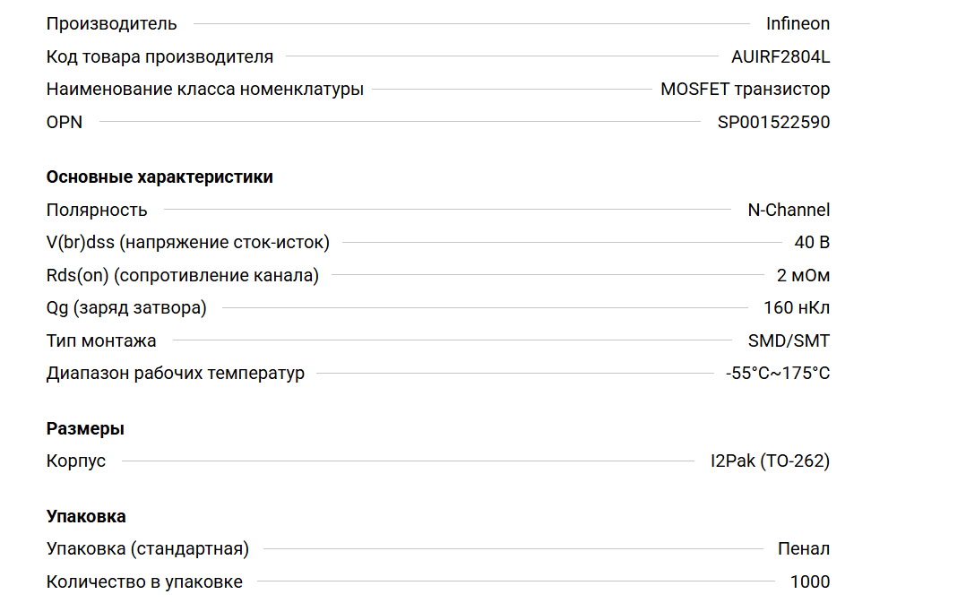The width and height of the screenshot is (966, 603).
Task: Click the 40 В voltage value
Action: [x=812, y=242]
